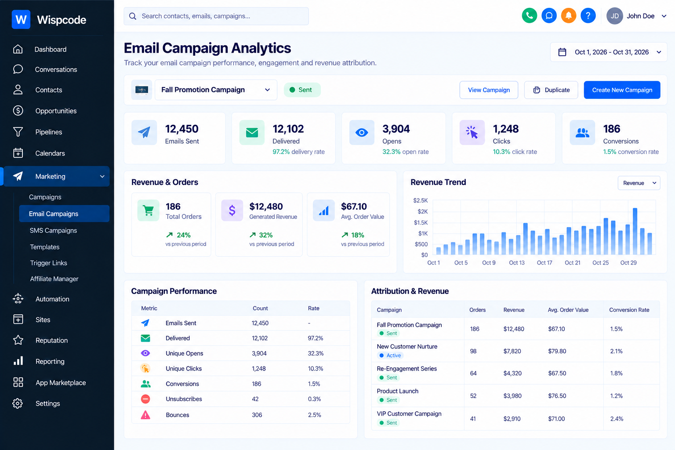Click the Sites icon in sidebar
Image resolution: width=675 pixels, height=450 pixels.
(x=18, y=319)
